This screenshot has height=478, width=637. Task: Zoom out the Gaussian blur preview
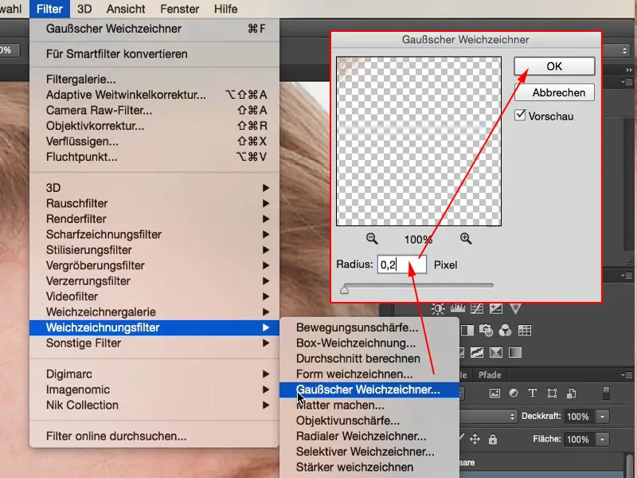pos(372,238)
